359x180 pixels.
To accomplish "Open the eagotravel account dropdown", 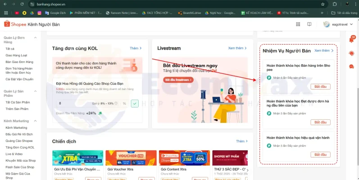I will click(338, 24).
